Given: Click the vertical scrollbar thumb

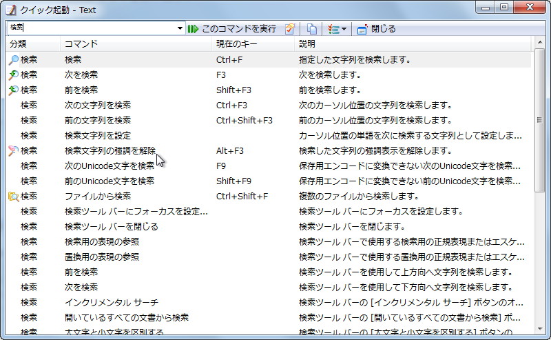Looking at the screenshot, I should click(540, 121).
